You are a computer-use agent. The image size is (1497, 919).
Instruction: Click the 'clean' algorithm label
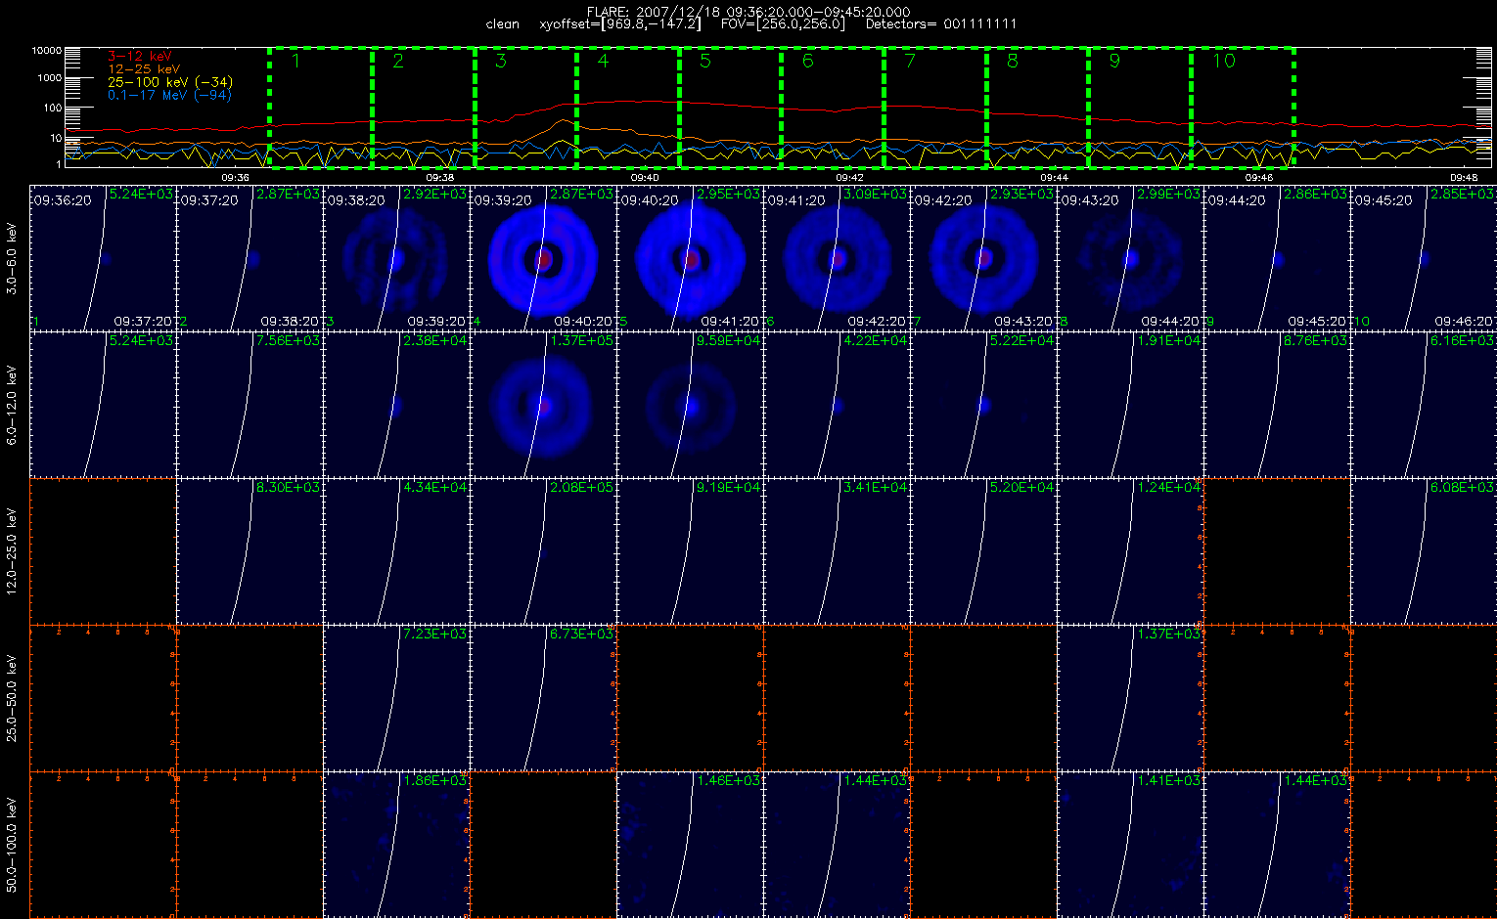click(x=502, y=24)
